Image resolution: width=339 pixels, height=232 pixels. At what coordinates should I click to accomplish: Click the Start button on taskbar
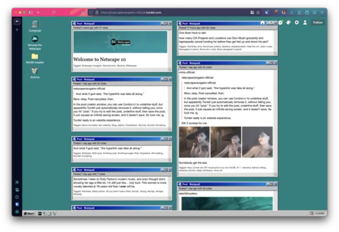(29, 214)
